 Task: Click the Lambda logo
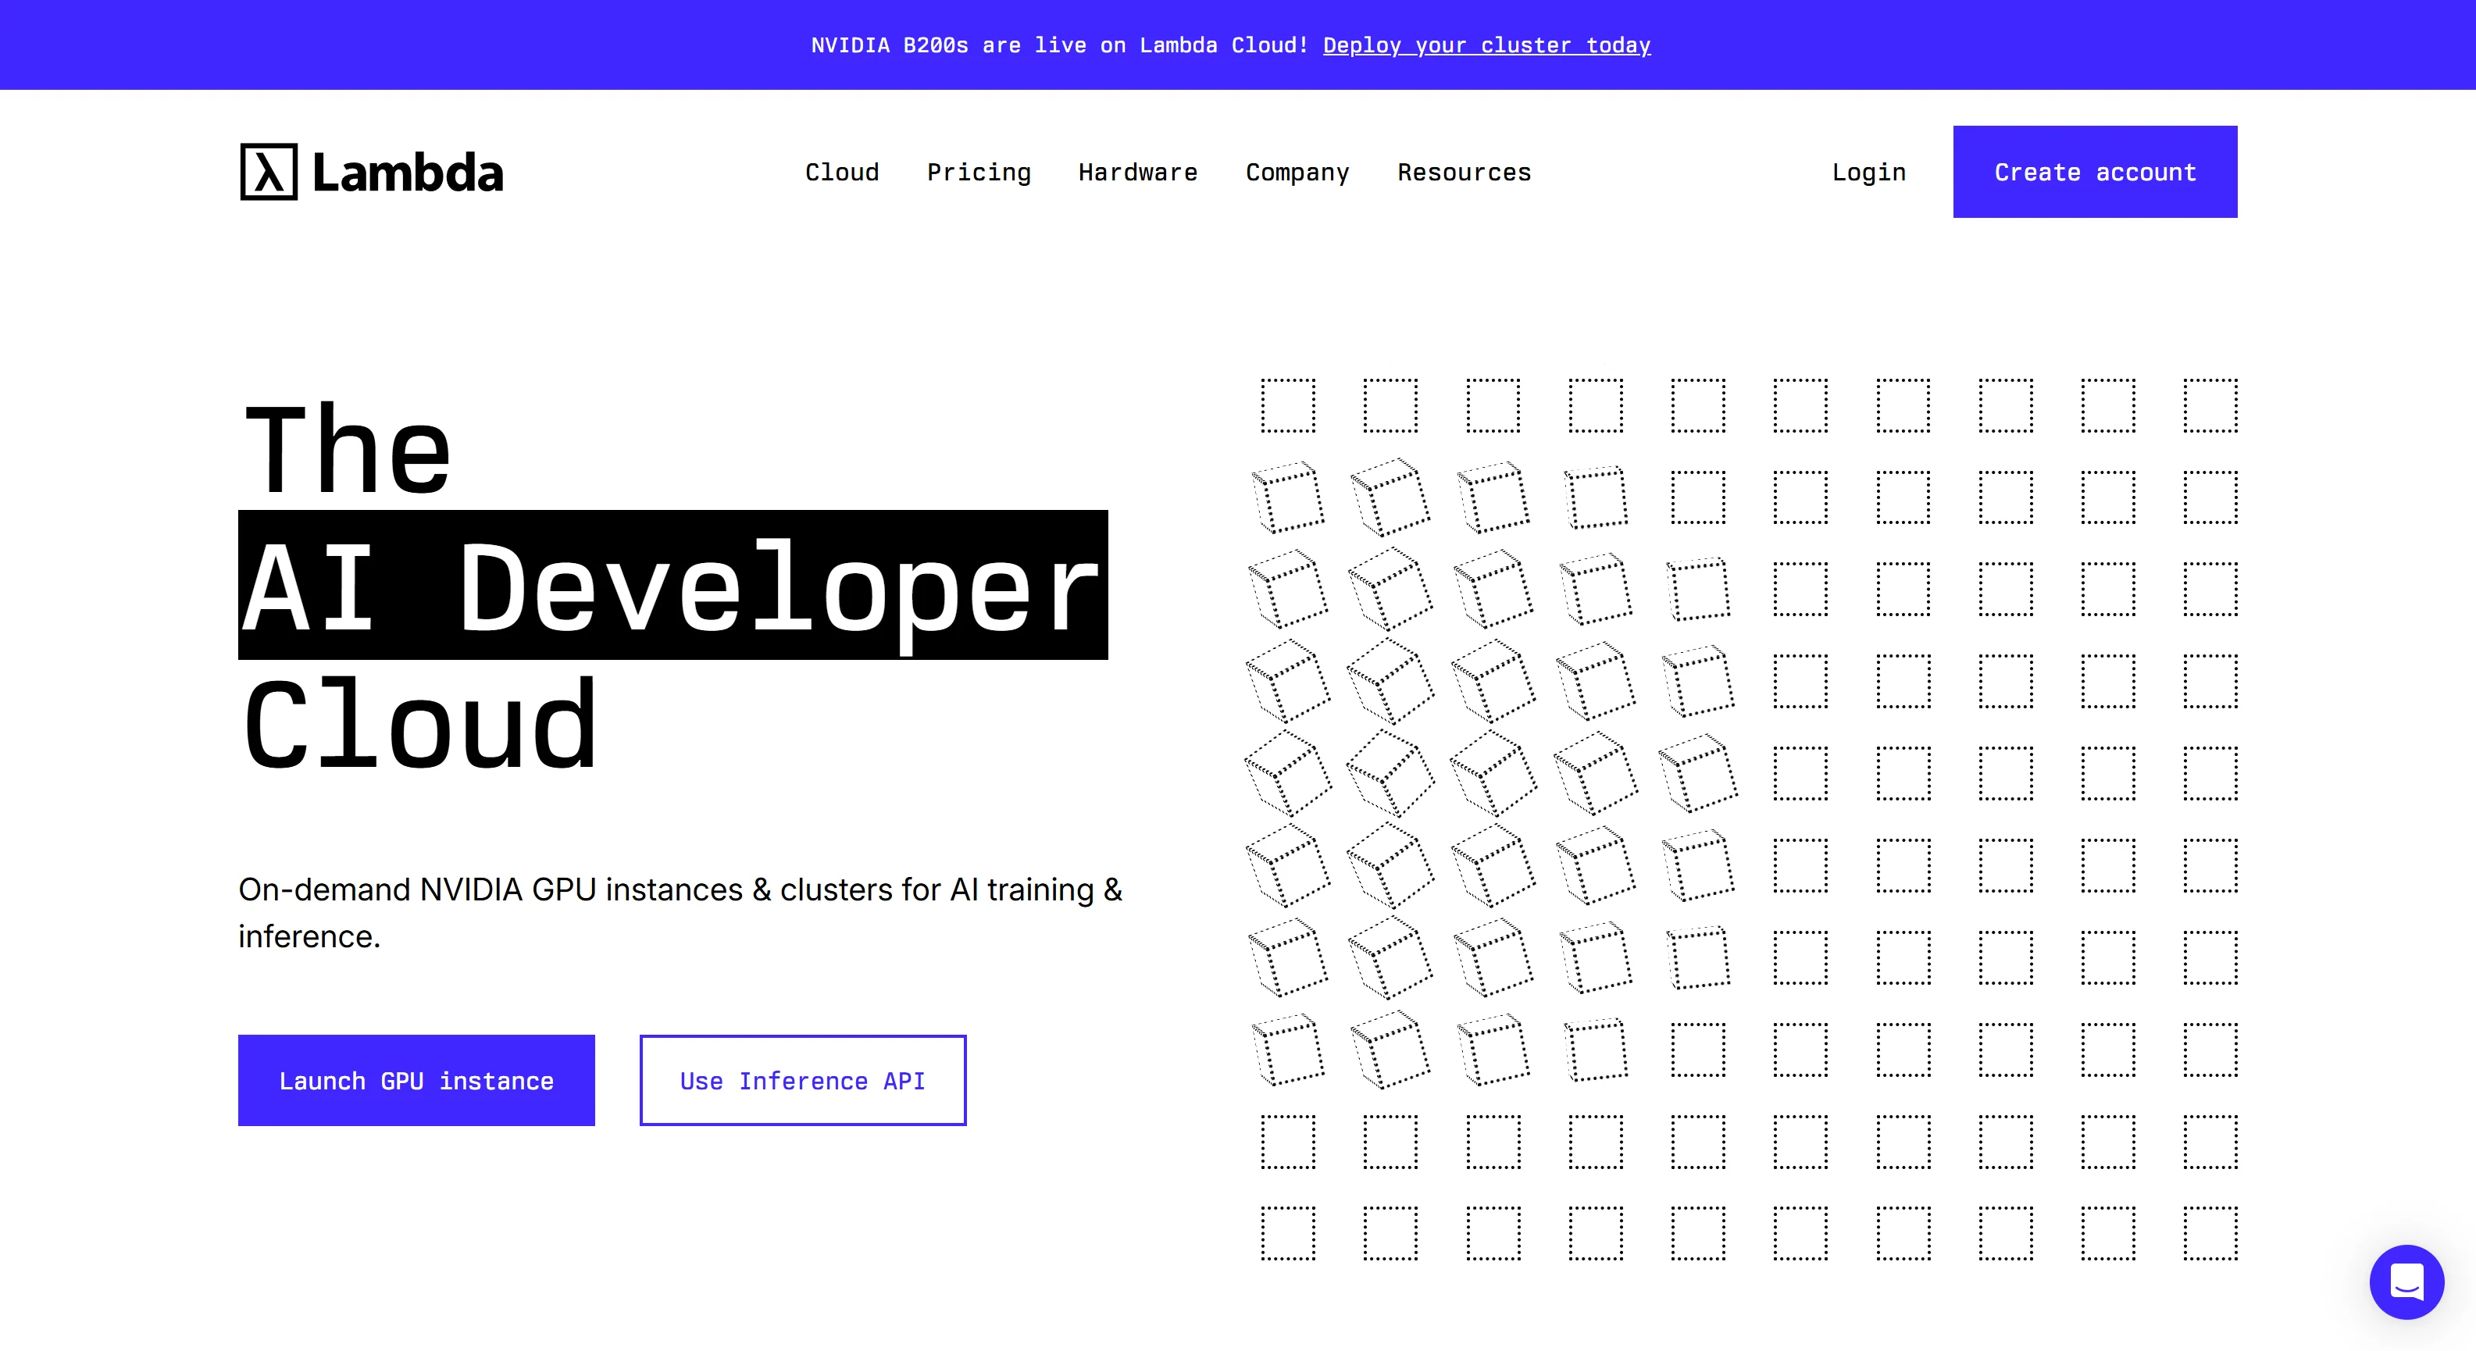[371, 172]
